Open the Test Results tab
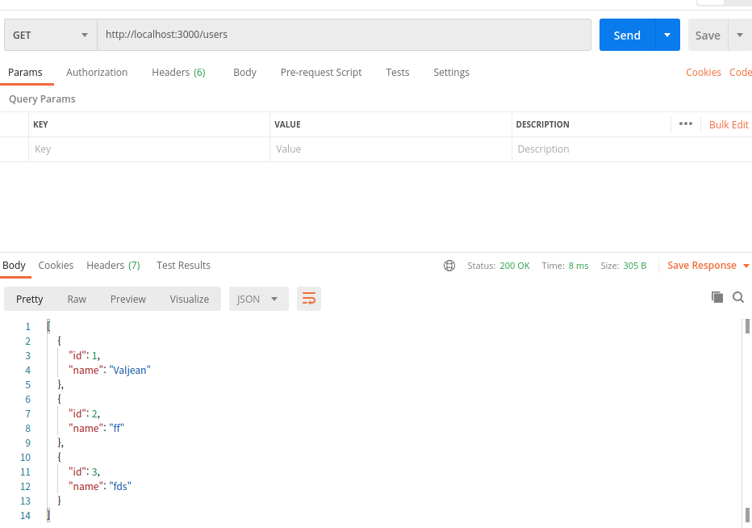The width and height of the screenshot is (752, 528). click(x=183, y=266)
